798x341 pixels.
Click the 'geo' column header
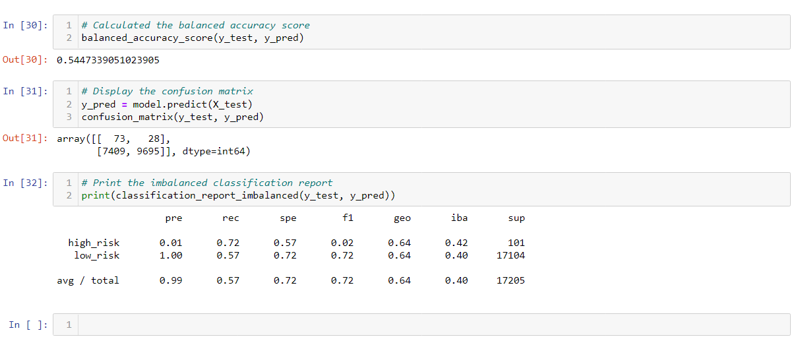(x=402, y=218)
